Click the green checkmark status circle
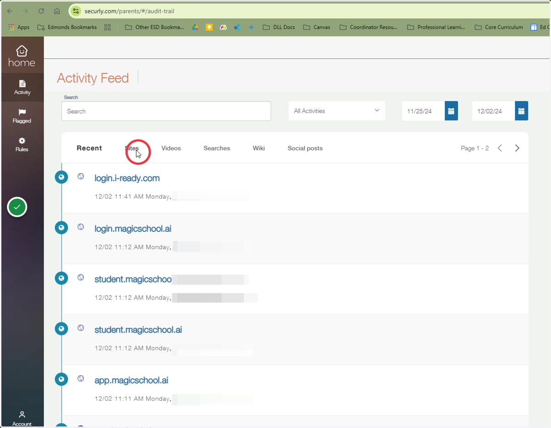Screen dimensions: 551x428 [17, 207]
